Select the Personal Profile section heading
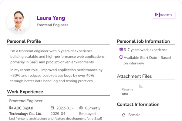The width and height of the screenshot is (182, 121). tap(24, 41)
